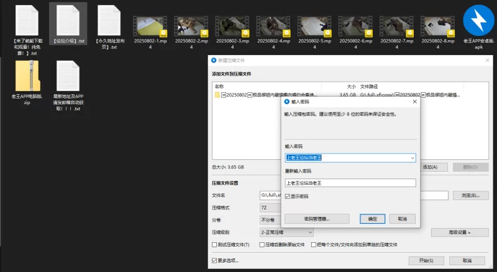Viewport: 497px width, 272px height.
Task: Enable 测试压缩文件 checkbox
Action: (215, 245)
